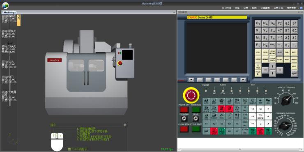Click the COOL coolant key

click(x=221, y=116)
